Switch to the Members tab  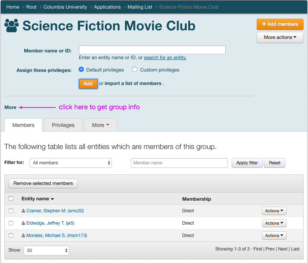[23, 125]
